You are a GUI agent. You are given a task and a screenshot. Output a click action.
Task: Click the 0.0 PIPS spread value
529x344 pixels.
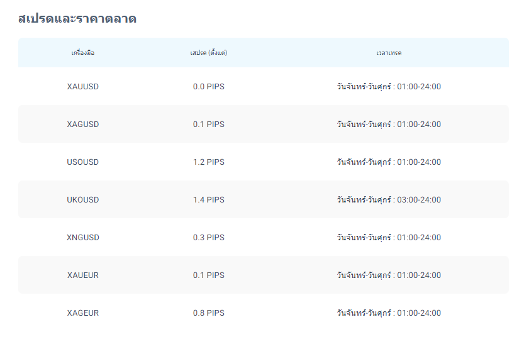209,87
